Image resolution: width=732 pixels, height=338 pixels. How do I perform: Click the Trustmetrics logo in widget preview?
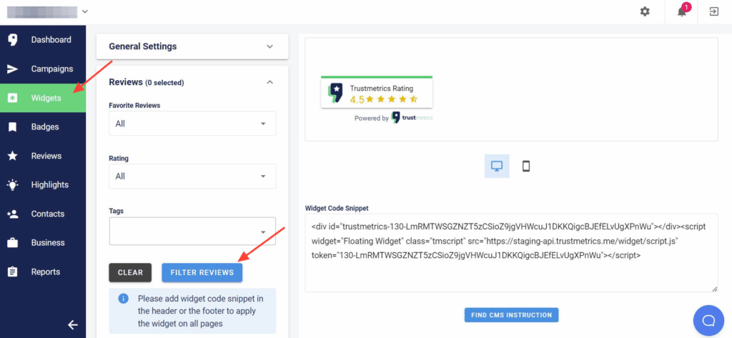pyautogui.click(x=335, y=92)
